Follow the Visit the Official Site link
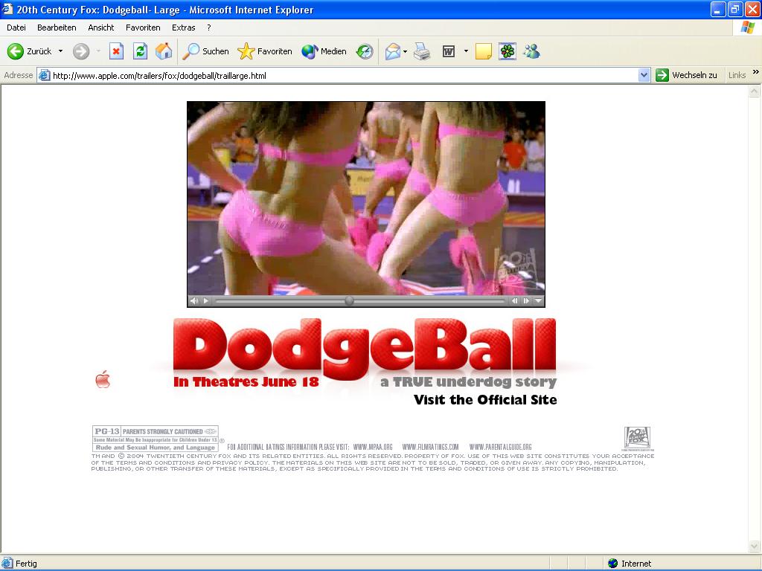The image size is (762, 571). 485,400
